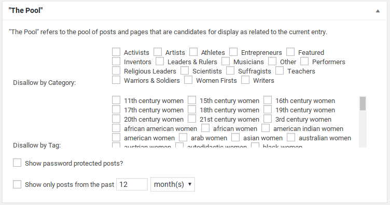Check the australian women tag box
The height and width of the screenshot is (205, 390).
[291, 138]
